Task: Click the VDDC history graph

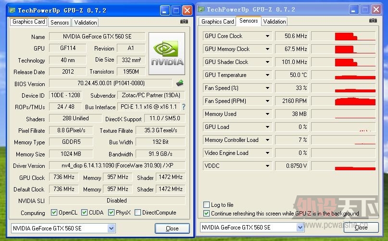Action: 343,166
